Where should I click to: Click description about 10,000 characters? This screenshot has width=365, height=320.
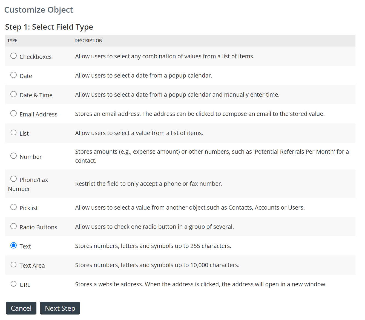click(157, 265)
